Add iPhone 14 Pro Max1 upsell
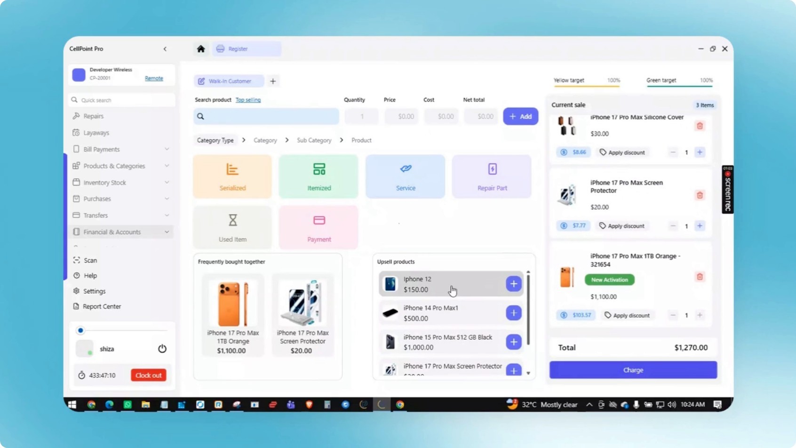The height and width of the screenshot is (448, 796). point(514,313)
